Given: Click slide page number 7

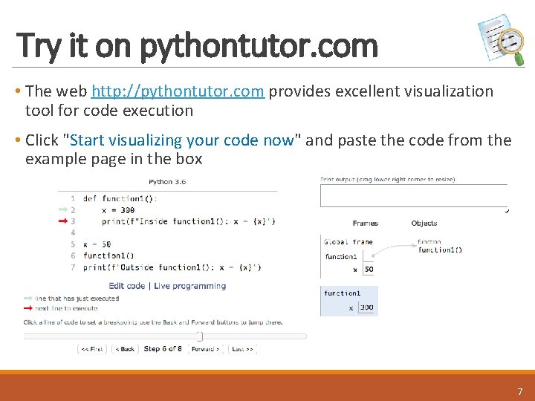Looking at the screenshot, I should point(520,391).
